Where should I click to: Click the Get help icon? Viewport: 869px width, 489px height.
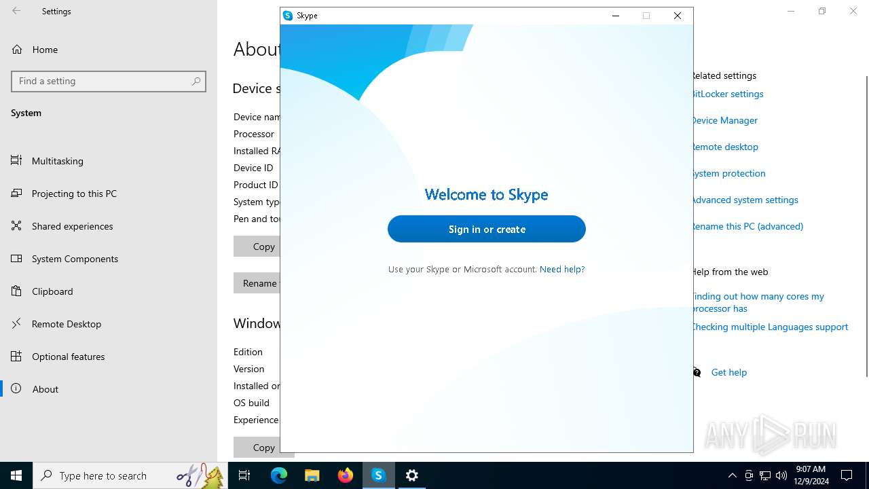(x=697, y=372)
